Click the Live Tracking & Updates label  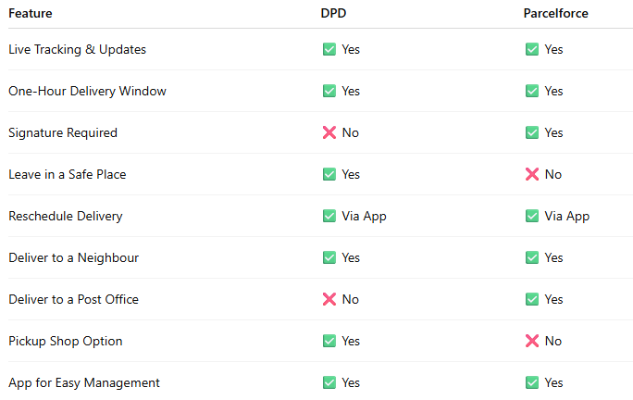(77, 49)
